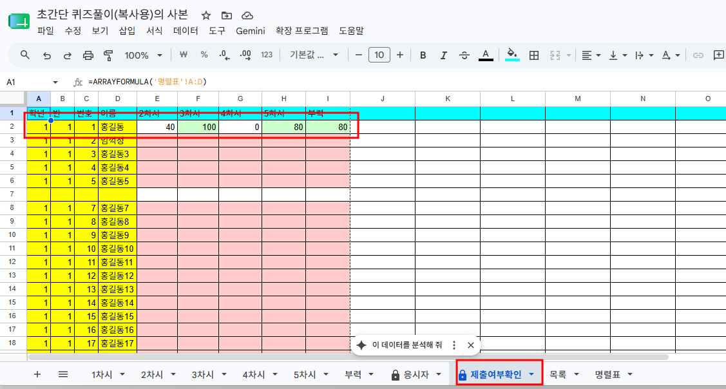Print the spreadsheet
The image size is (726, 389).
point(88,55)
